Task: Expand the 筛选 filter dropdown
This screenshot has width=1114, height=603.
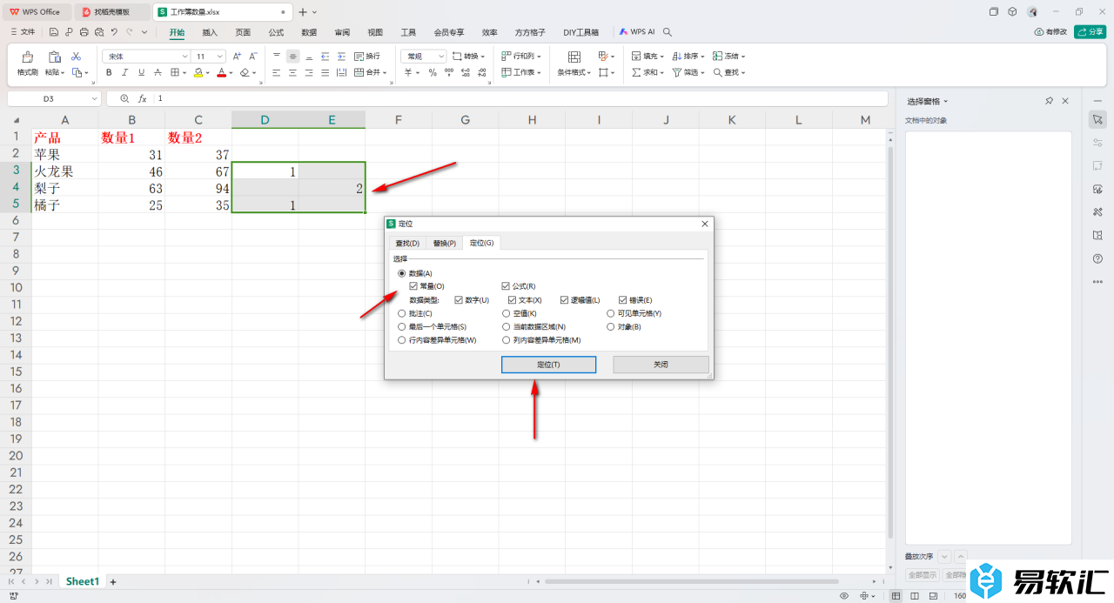Action: tap(702, 73)
